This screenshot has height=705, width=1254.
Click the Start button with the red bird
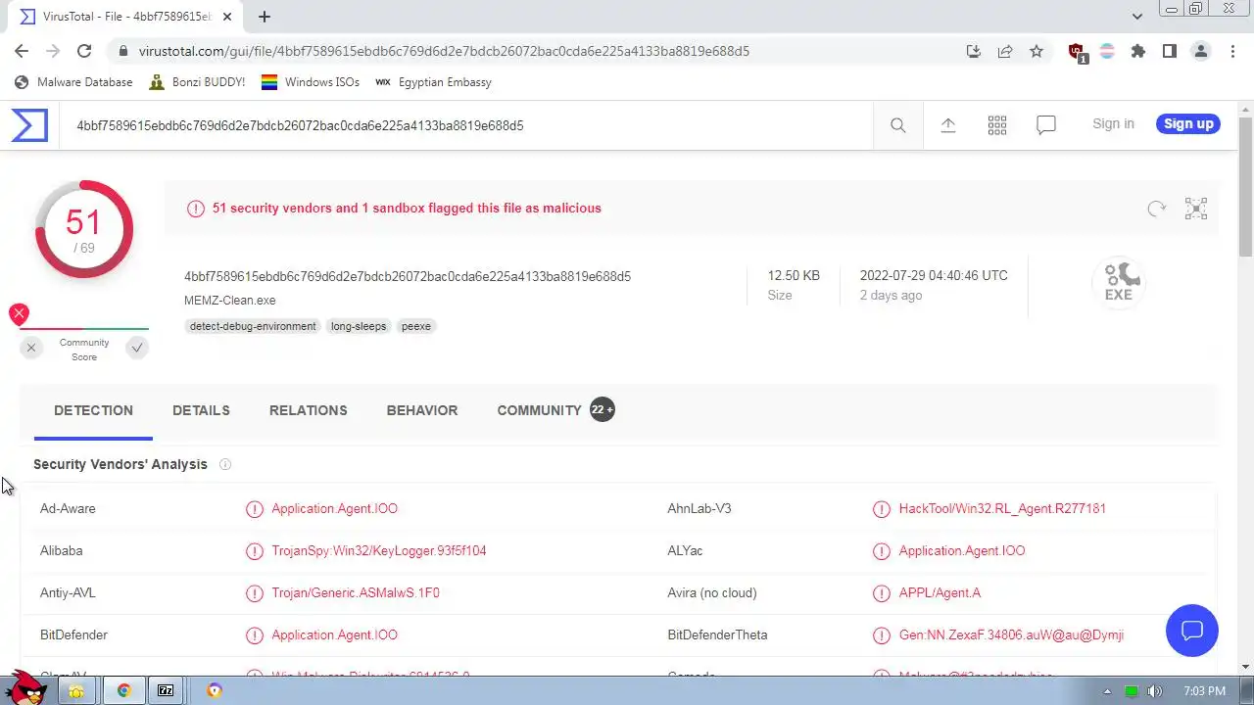[x=26, y=687]
